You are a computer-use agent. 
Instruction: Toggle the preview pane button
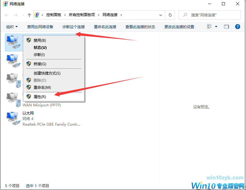pos(227,27)
